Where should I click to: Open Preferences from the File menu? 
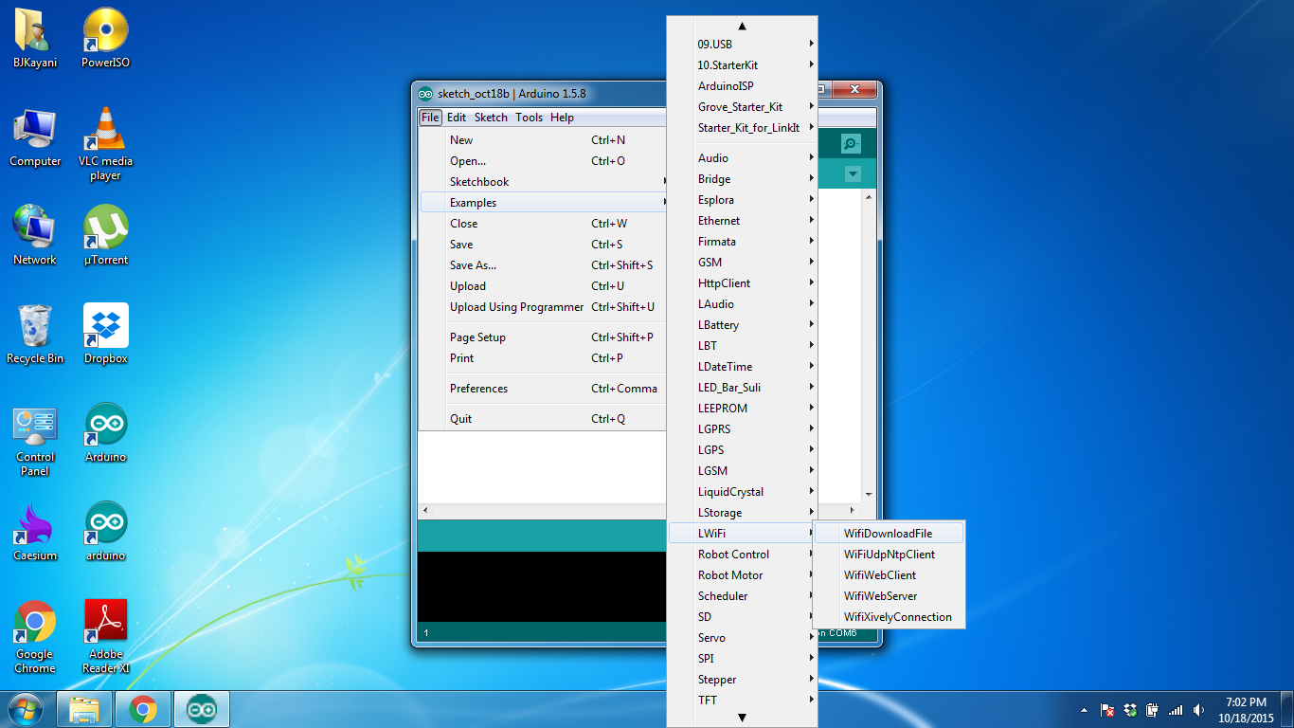click(x=544, y=389)
